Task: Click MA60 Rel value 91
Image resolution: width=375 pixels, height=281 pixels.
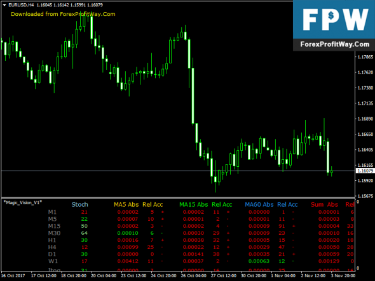Action: [x=282, y=226]
